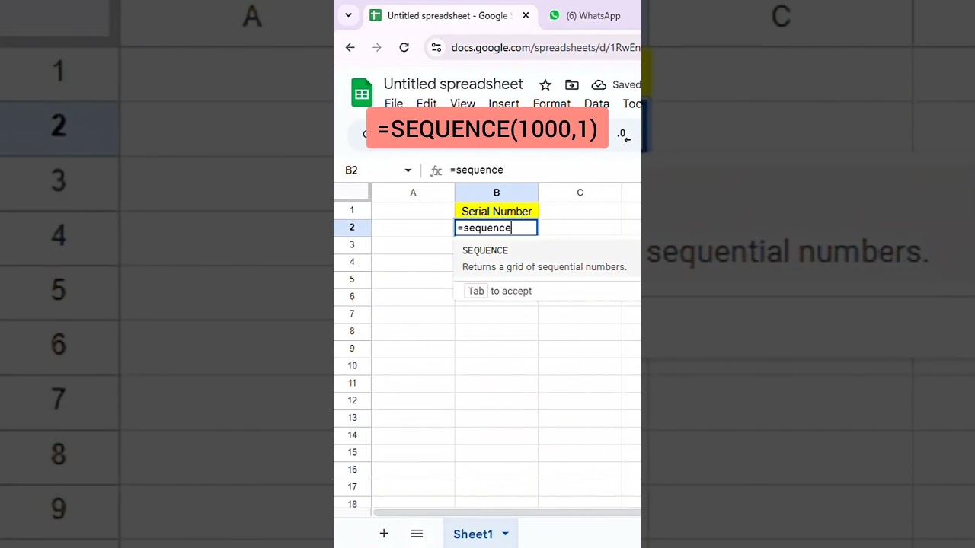Select row 18 header
Viewport: 975px width, 548px height.
coord(352,504)
